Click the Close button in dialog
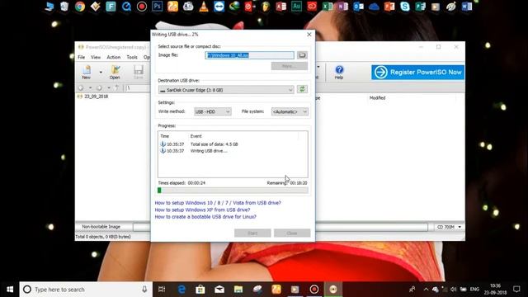This screenshot has height=297, width=528. [x=292, y=233]
